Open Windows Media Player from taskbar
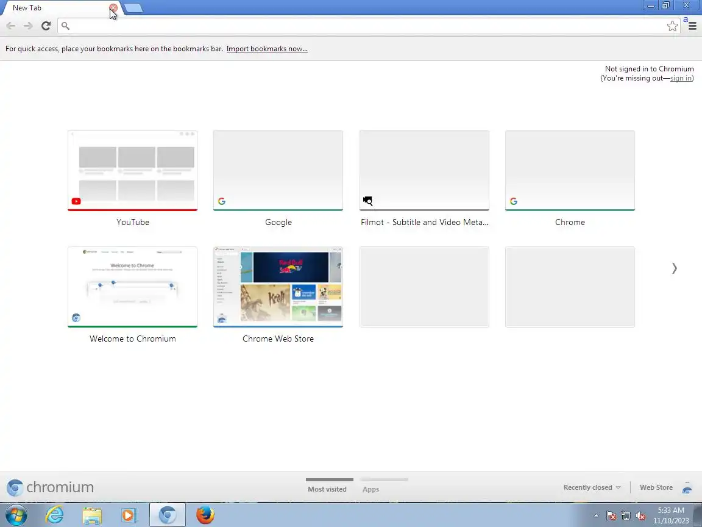The height and width of the screenshot is (527, 702). pos(129,515)
